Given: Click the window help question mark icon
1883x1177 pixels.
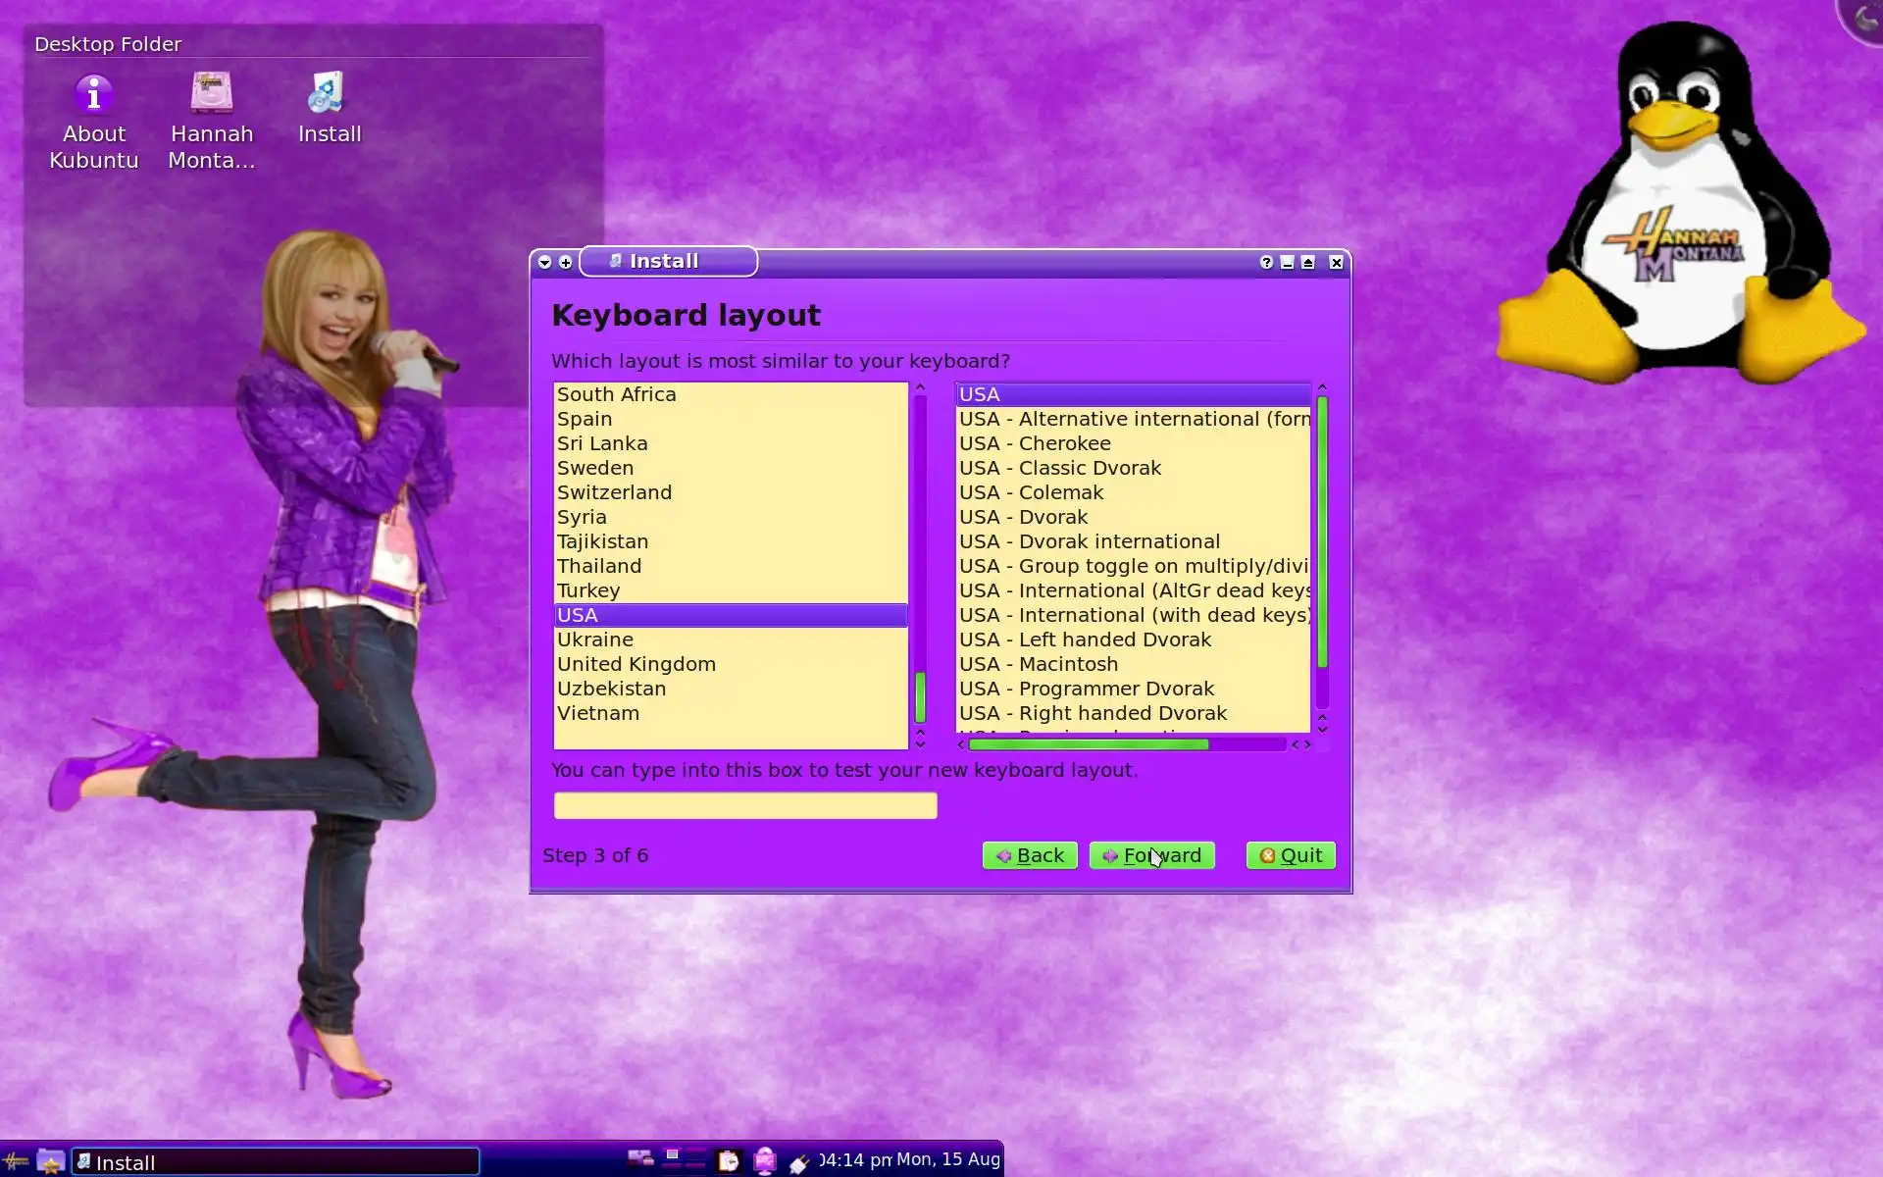Looking at the screenshot, I should click(1266, 262).
